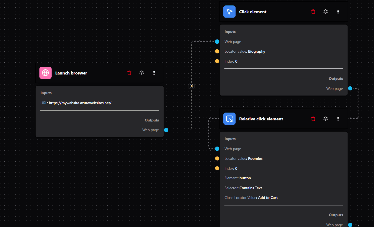Click the Click element cursor icon
Viewport: 374px width, 227px height.
pyautogui.click(x=229, y=12)
